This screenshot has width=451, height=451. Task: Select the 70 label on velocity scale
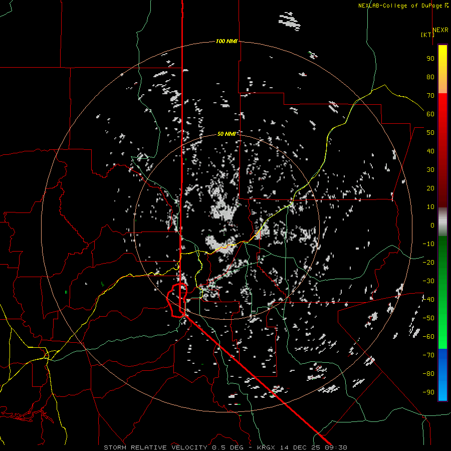tap(430, 96)
